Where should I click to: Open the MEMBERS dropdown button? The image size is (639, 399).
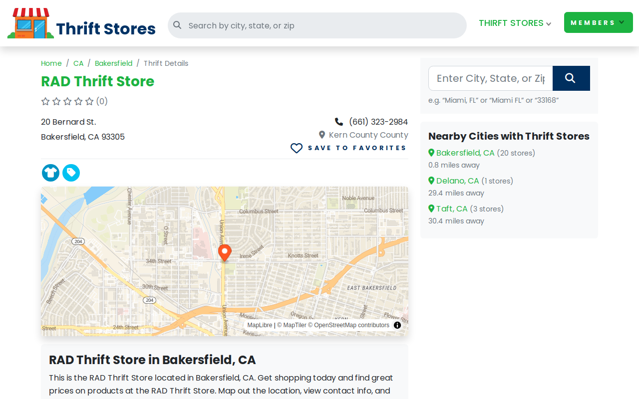click(599, 22)
